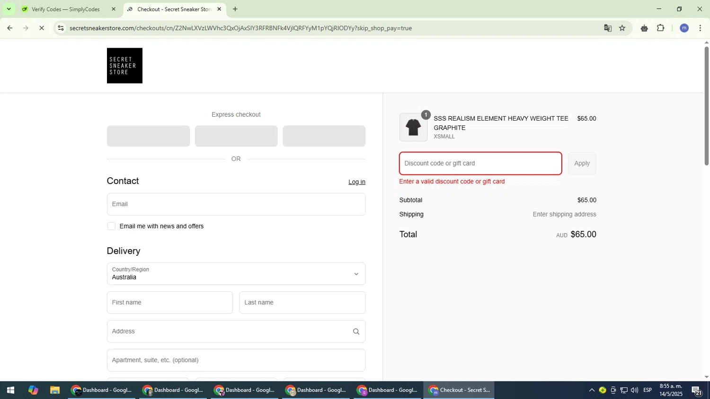Close the Verify Codes SimplyCodes tab
Viewport: 710px width, 399px height.
[x=113, y=9]
